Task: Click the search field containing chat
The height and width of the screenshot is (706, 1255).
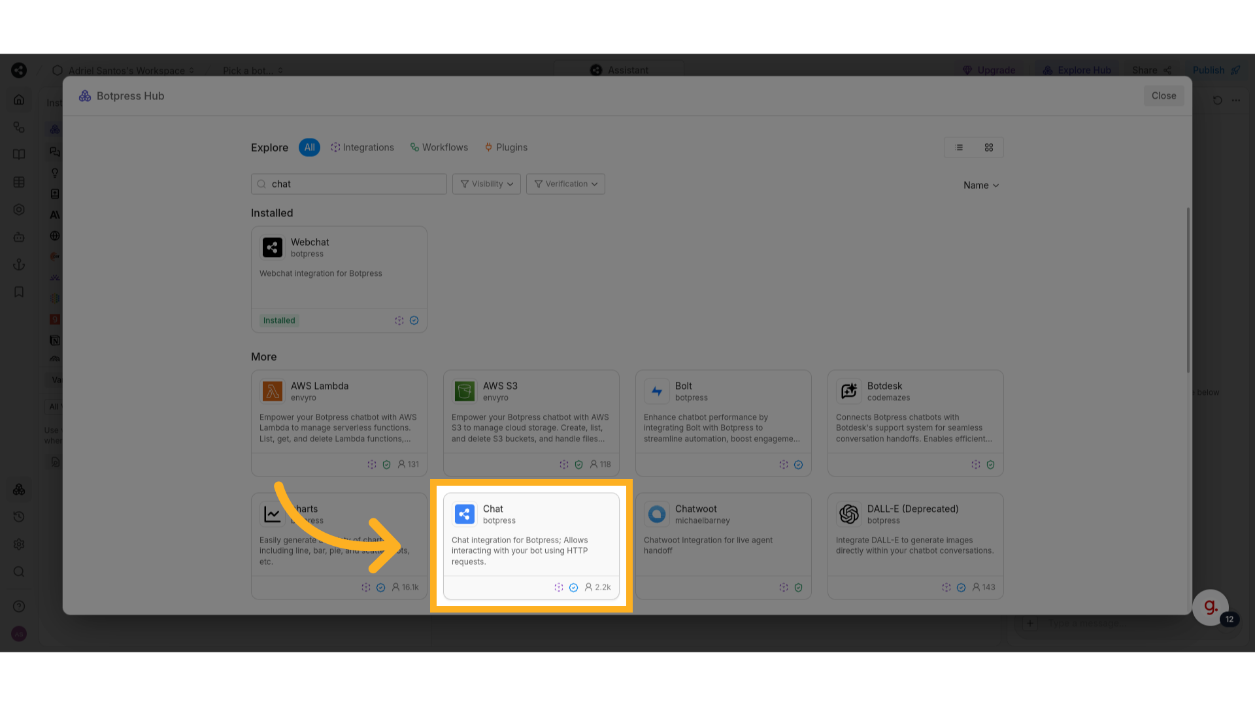Action: [x=349, y=184]
